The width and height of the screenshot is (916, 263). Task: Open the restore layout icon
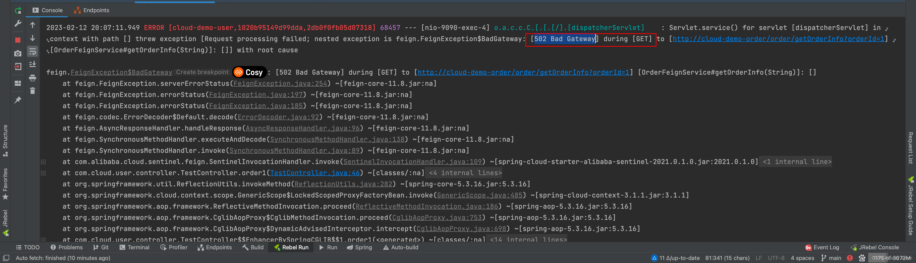(x=18, y=84)
